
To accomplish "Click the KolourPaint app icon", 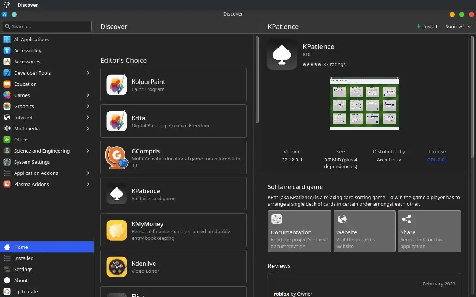I will (x=117, y=85).
